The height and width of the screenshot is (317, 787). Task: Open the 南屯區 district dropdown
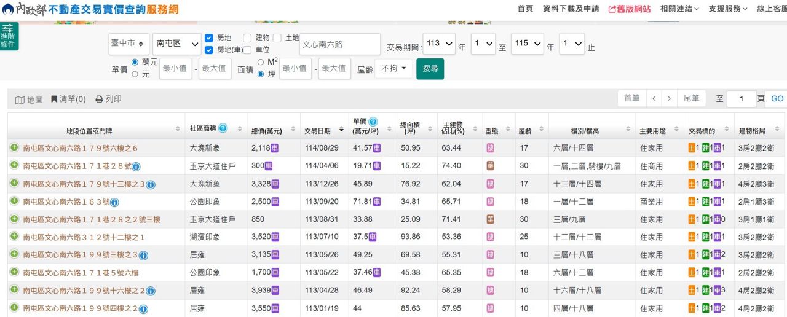177,44
